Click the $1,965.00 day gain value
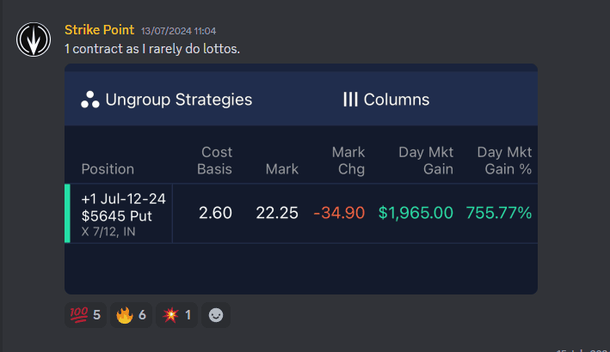Screen dimensions: 610x352 point(416,213)
